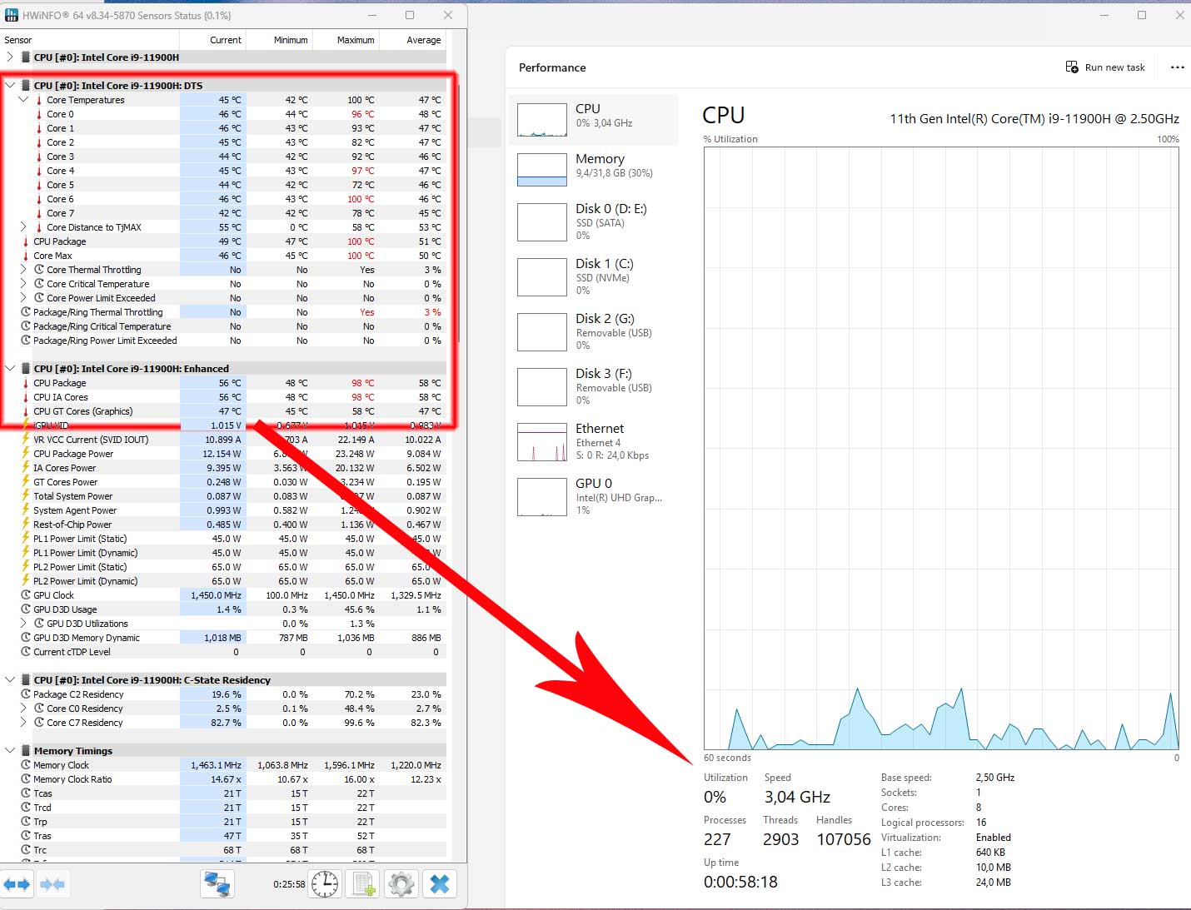This screenshot has width=1191, height=910.
Task: Collapse the Memory Timings section
Action: pos(10,751)
